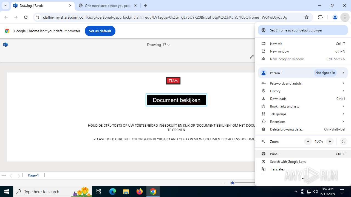Open New Incognito window

303,59
